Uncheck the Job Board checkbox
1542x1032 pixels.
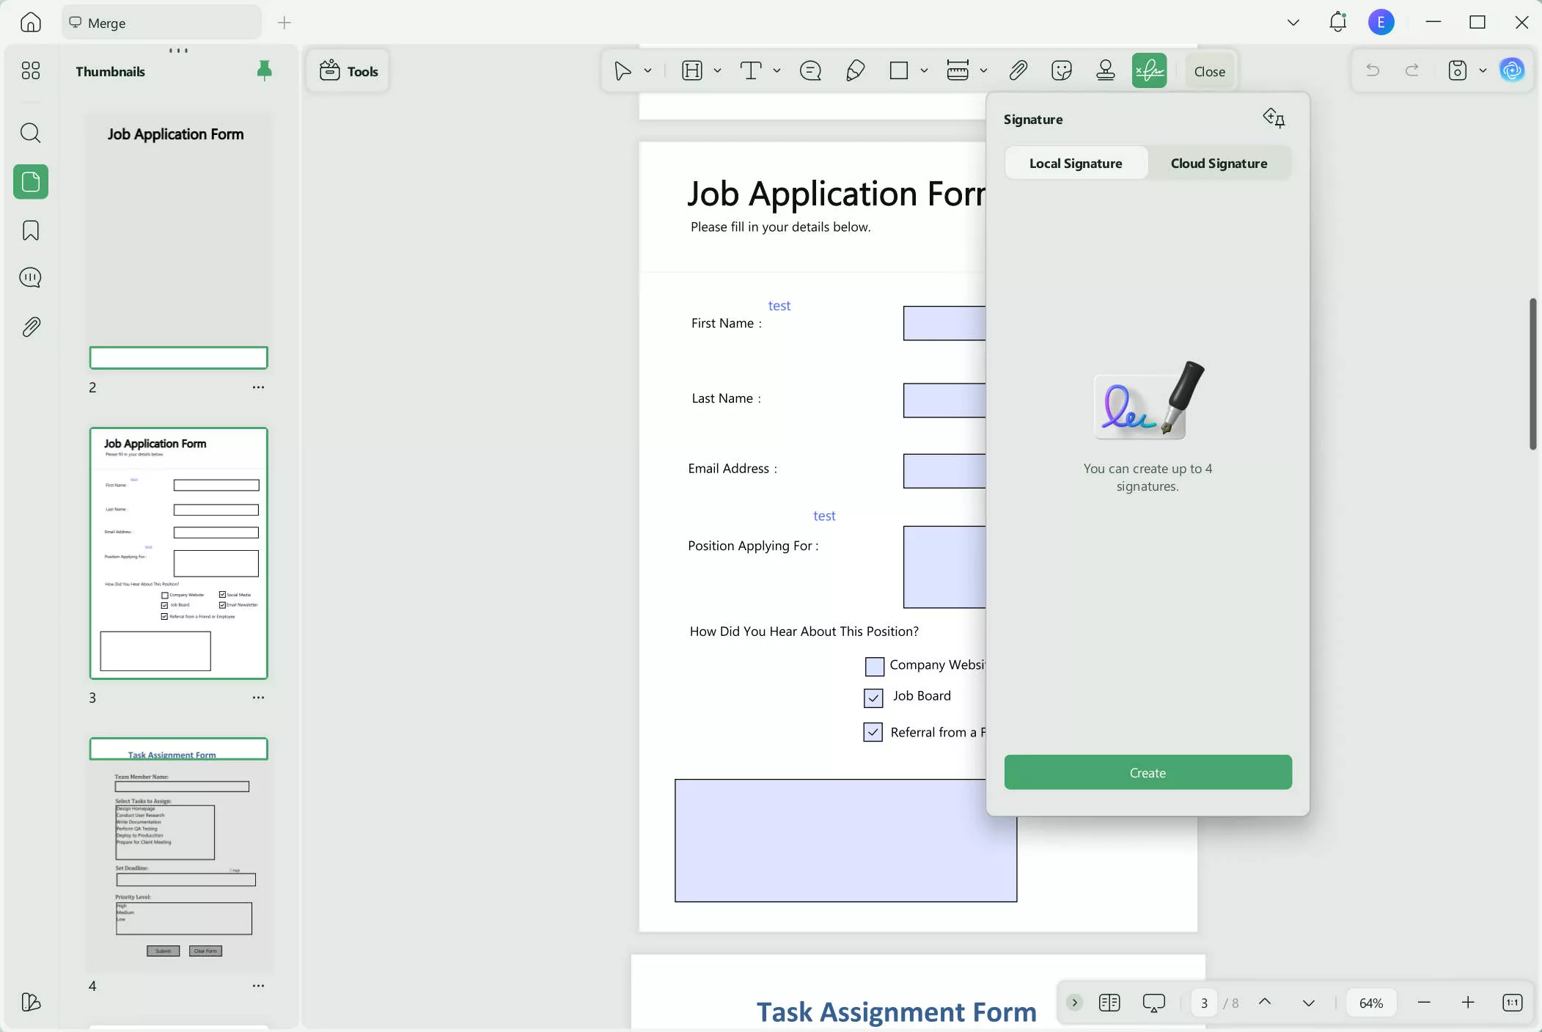(x=873, y=698)
